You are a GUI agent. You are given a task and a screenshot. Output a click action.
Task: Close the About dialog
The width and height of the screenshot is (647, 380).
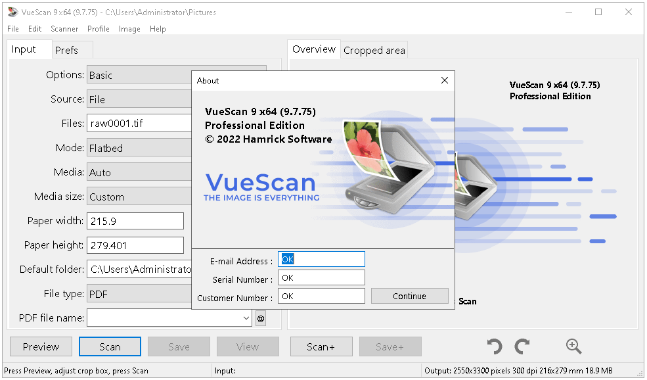(445, 81)
